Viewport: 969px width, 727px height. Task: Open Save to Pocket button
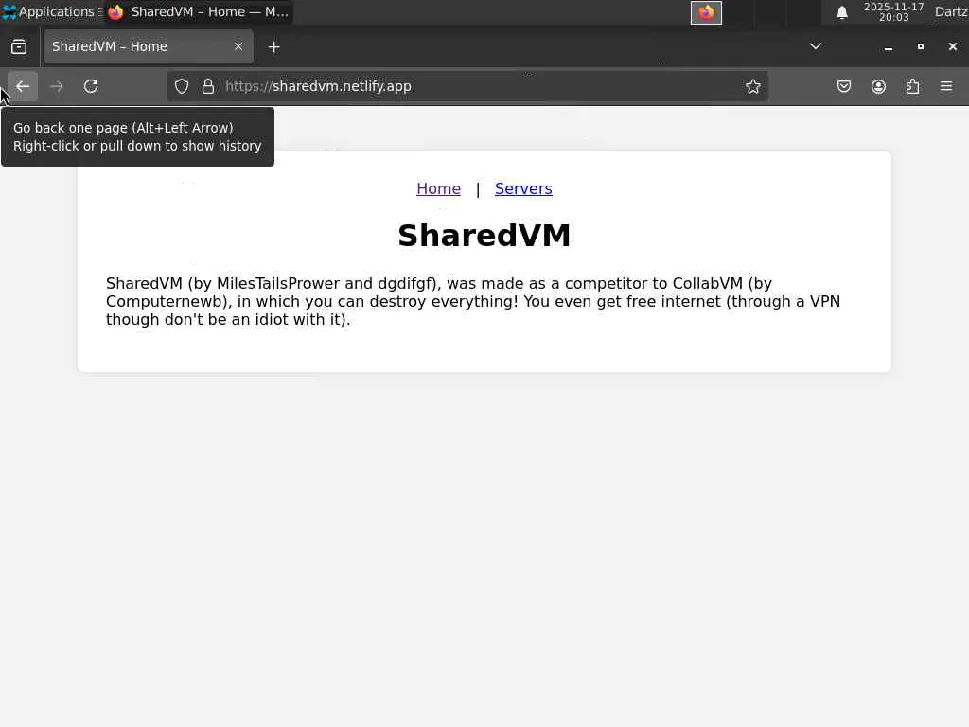coord(843,86)
